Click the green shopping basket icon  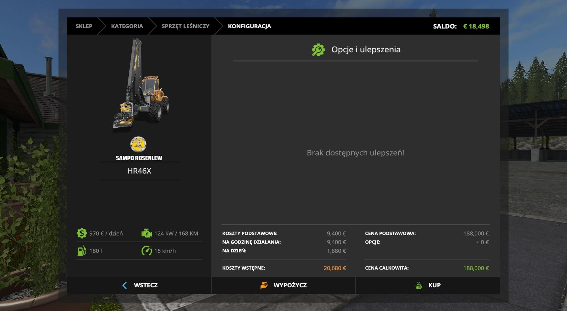click(x=419, y=285)
